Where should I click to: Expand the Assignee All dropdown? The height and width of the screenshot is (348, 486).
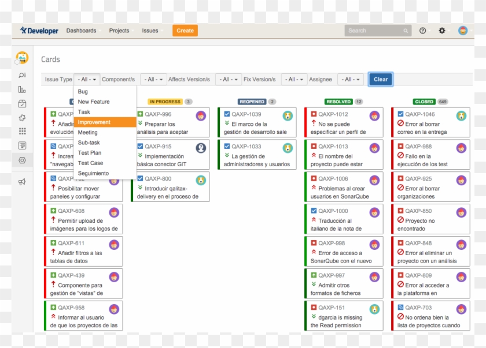351,79
